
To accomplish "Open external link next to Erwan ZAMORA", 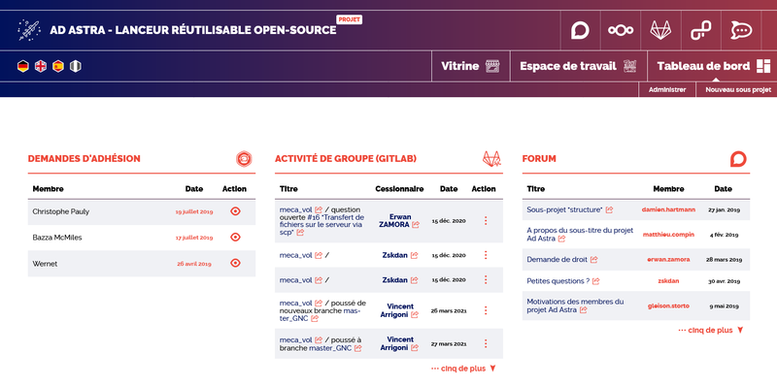I will pyautogui.click(x=416, y=225).
